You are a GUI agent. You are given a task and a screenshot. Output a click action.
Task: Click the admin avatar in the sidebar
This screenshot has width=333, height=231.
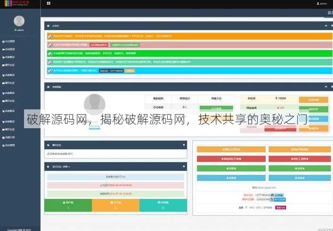(19, 21)
